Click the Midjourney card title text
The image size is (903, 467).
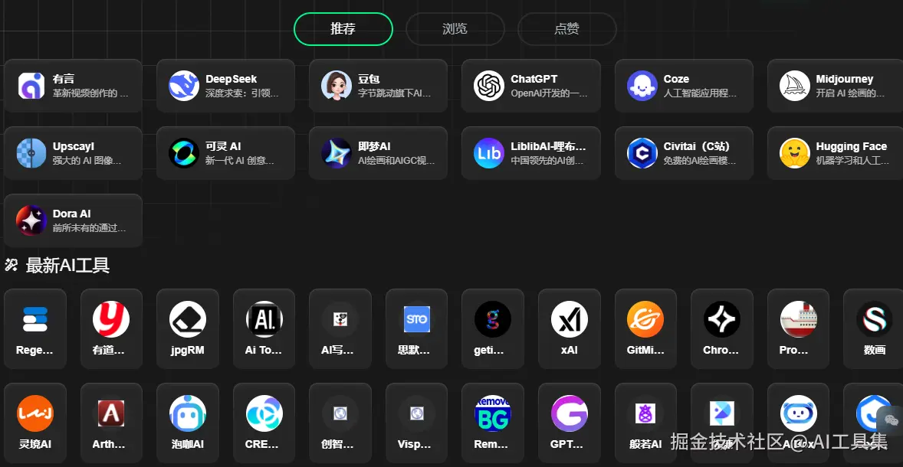844,79
